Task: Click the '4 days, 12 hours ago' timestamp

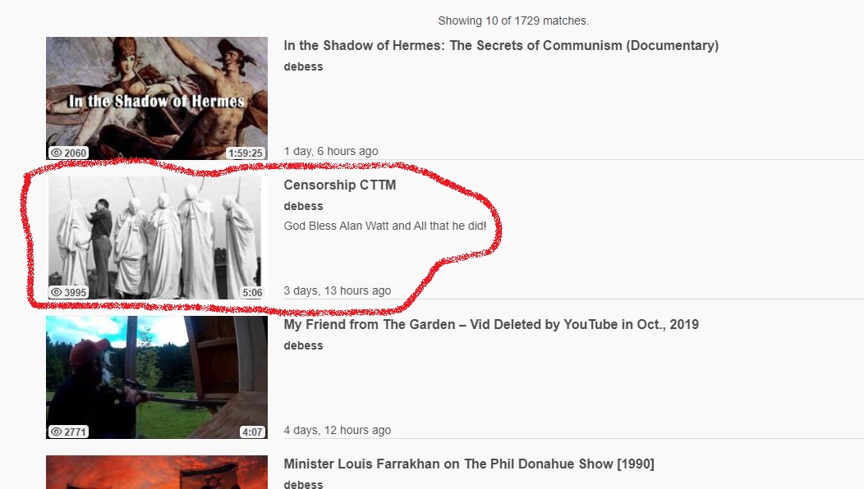Action: 338,430
